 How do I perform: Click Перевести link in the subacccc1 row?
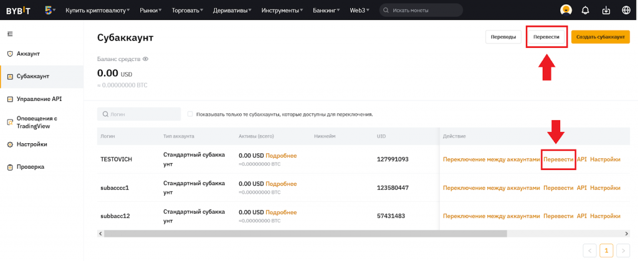pos(558,187)
